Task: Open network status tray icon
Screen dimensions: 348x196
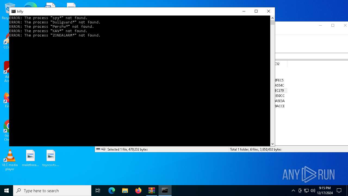Action: (x=306, y=191)
